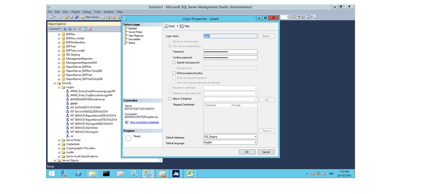433x194 pixels.
Task: Open Server Manager from the taskbar
Action: click(x=65, y=174)
